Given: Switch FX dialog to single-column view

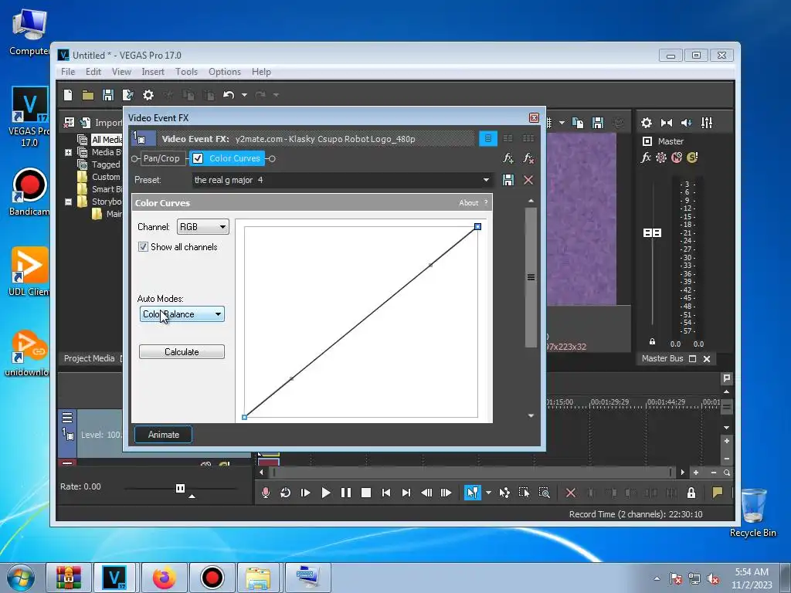Looking at the screenshot, I should 488,138.
